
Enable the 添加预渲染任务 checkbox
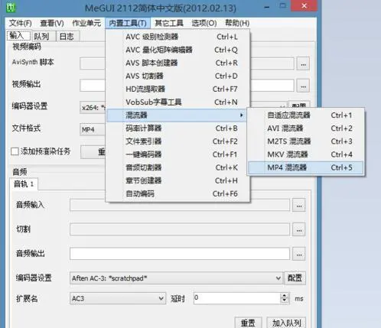pos(15,151)
